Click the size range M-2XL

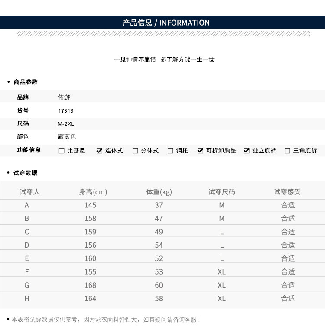66,124
